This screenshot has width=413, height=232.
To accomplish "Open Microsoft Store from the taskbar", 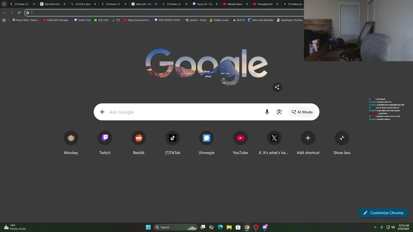I will [x=238, y=227].
